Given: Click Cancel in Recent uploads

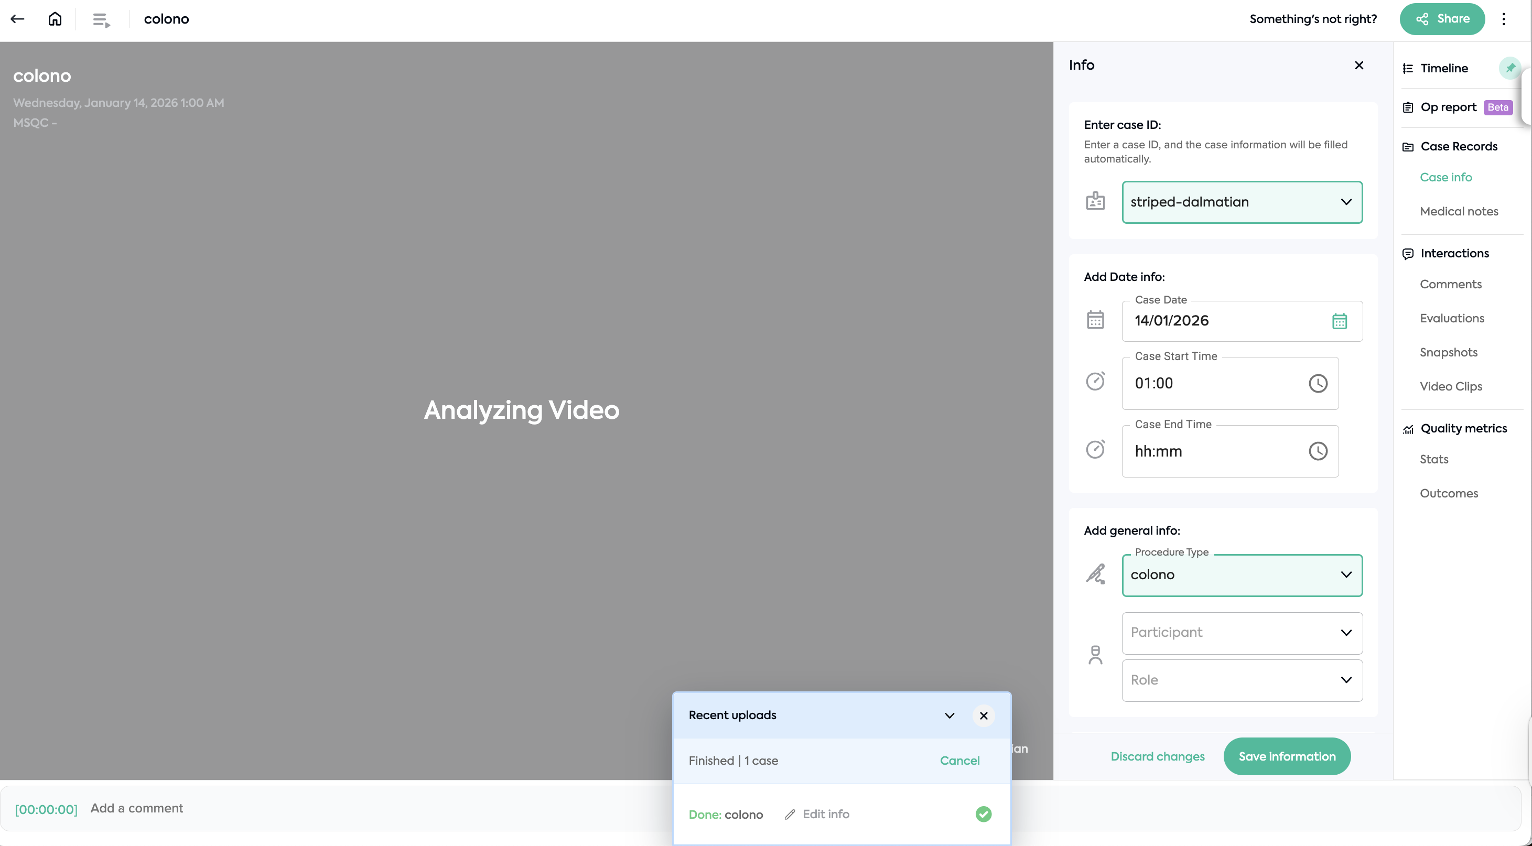Looking at the screenshot, I should (x=959, y=761).
